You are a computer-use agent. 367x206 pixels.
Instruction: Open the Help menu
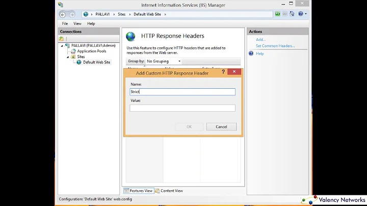tap(91, 23)
